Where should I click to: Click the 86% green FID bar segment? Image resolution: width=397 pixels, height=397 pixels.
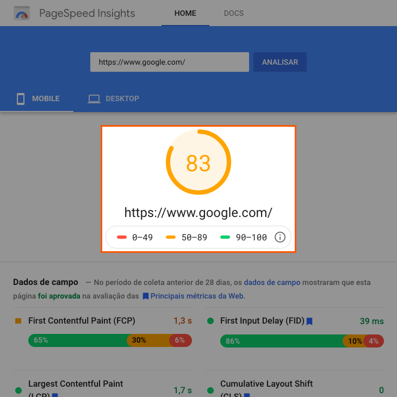(x=282, y=341)
